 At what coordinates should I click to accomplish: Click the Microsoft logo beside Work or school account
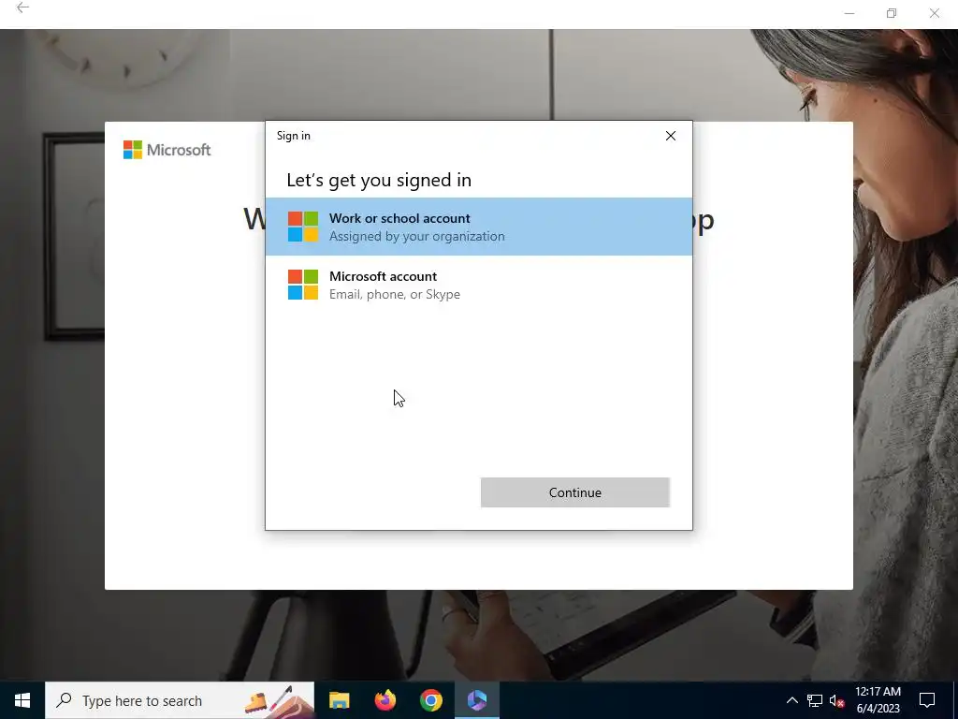click(x=303, y=227)
